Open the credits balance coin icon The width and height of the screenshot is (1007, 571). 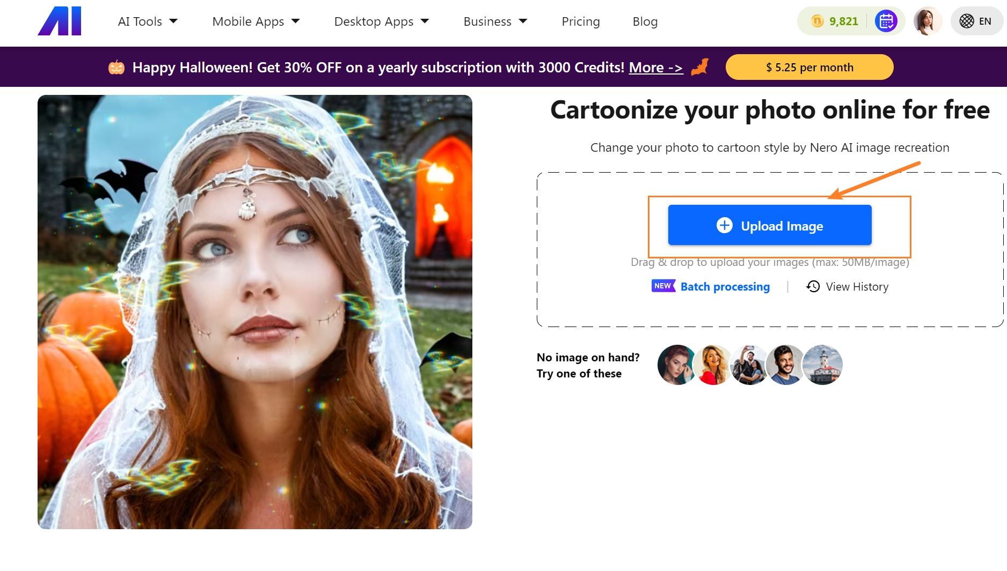click(x=815, y=21)
